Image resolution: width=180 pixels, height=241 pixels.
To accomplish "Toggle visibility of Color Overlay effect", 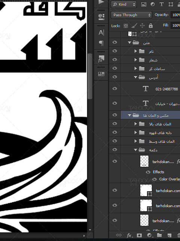I will [x=154, y=179].
